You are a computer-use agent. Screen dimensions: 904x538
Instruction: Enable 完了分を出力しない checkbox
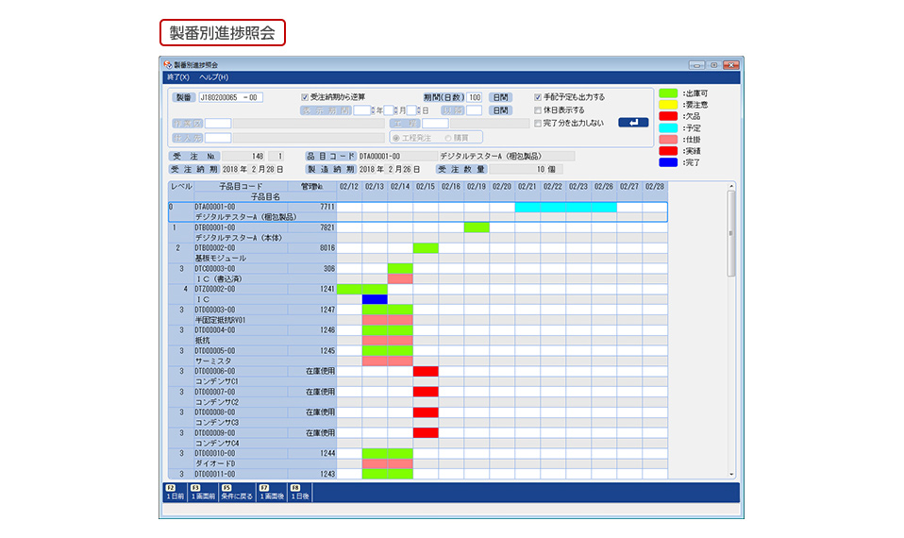point(538,124)
